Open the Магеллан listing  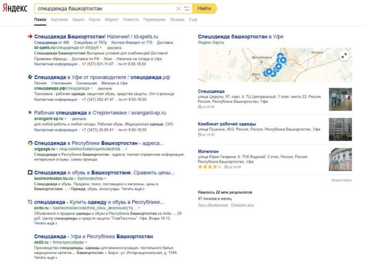[x=208, y=151]
